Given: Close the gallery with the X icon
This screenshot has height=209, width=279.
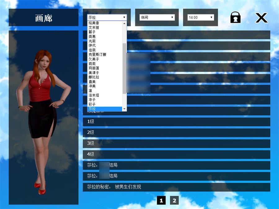Looking at the screenshot, I should click(261, 18).
